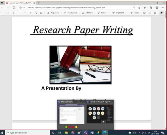Click the fit to width icon

pos(41,13)
